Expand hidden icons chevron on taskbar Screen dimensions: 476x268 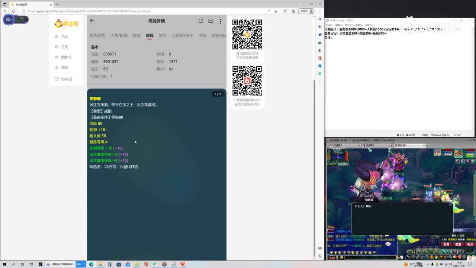(x=428, y=264)
